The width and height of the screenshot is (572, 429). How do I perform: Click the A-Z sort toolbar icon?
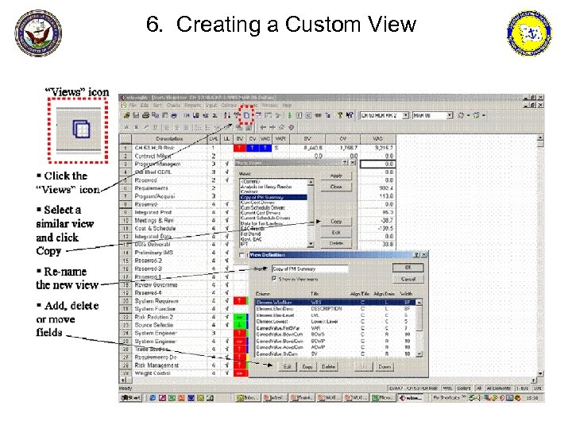(x=227, y=115)
